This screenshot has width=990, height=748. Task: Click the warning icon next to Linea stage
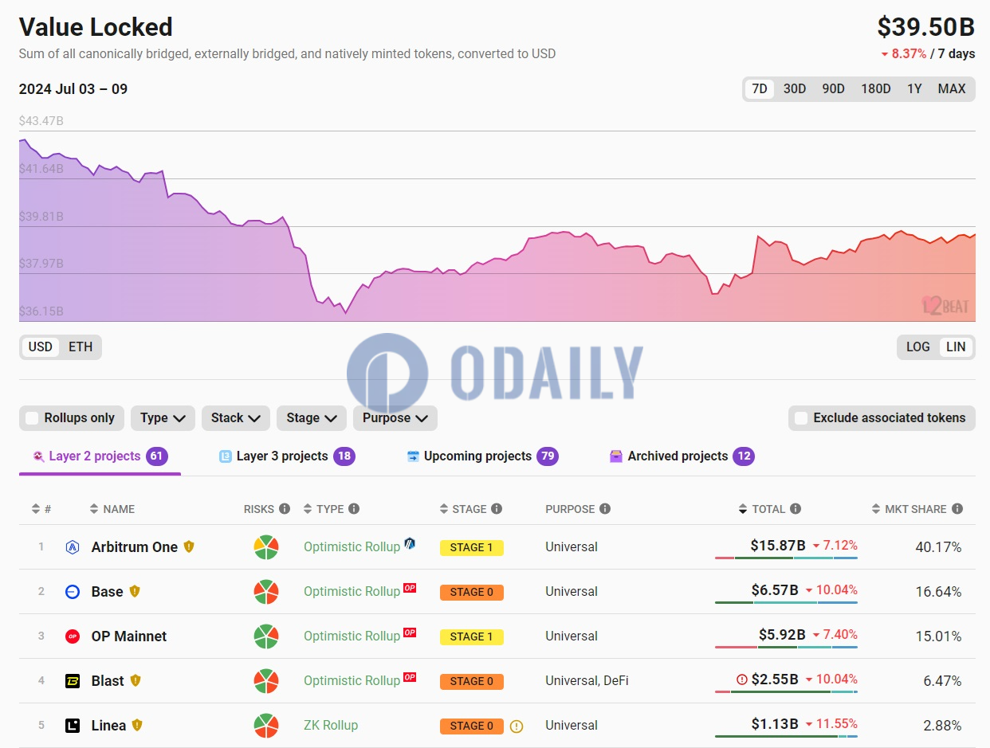click(516, 726)
